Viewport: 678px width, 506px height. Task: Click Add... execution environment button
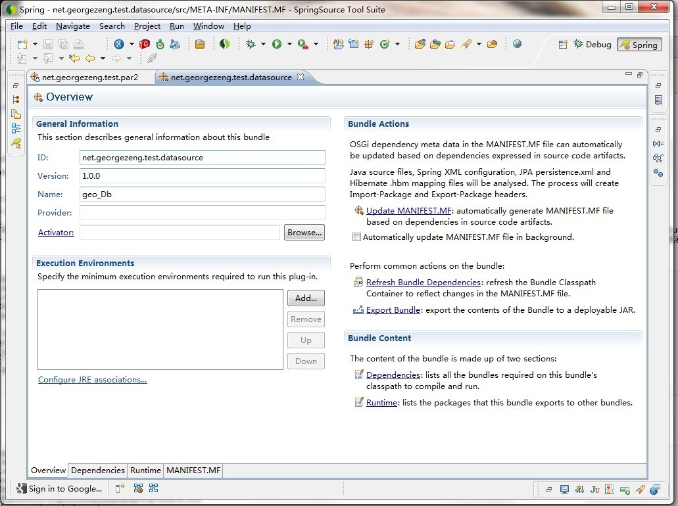(306, 298)
